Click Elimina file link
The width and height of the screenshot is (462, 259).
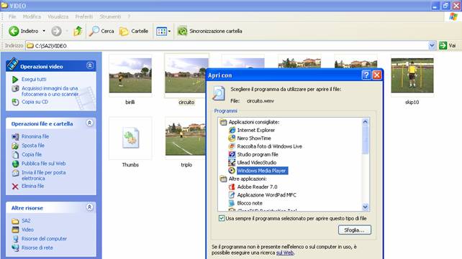click(32, 186)
